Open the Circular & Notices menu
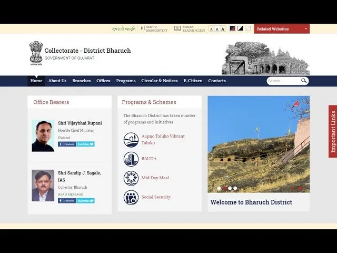This screenshot has height=253, width=337. [x=160, y=81]
